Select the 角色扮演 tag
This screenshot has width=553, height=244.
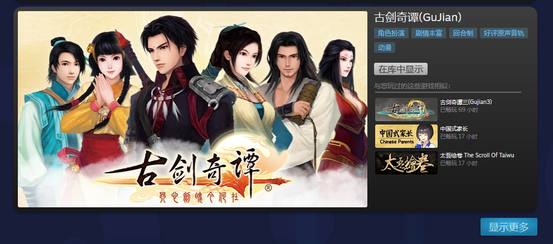click(391, 33)
